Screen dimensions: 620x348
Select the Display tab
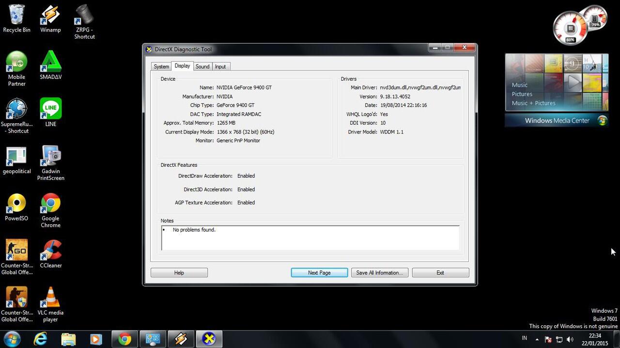click(183, 66)
